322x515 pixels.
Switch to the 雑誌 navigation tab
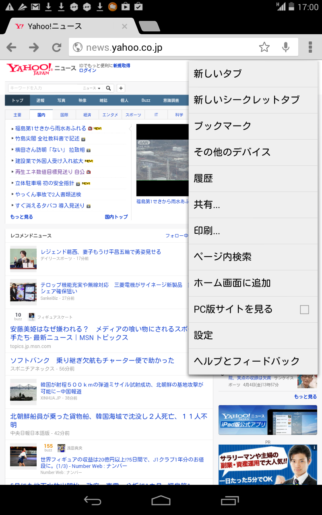(103, 100)
